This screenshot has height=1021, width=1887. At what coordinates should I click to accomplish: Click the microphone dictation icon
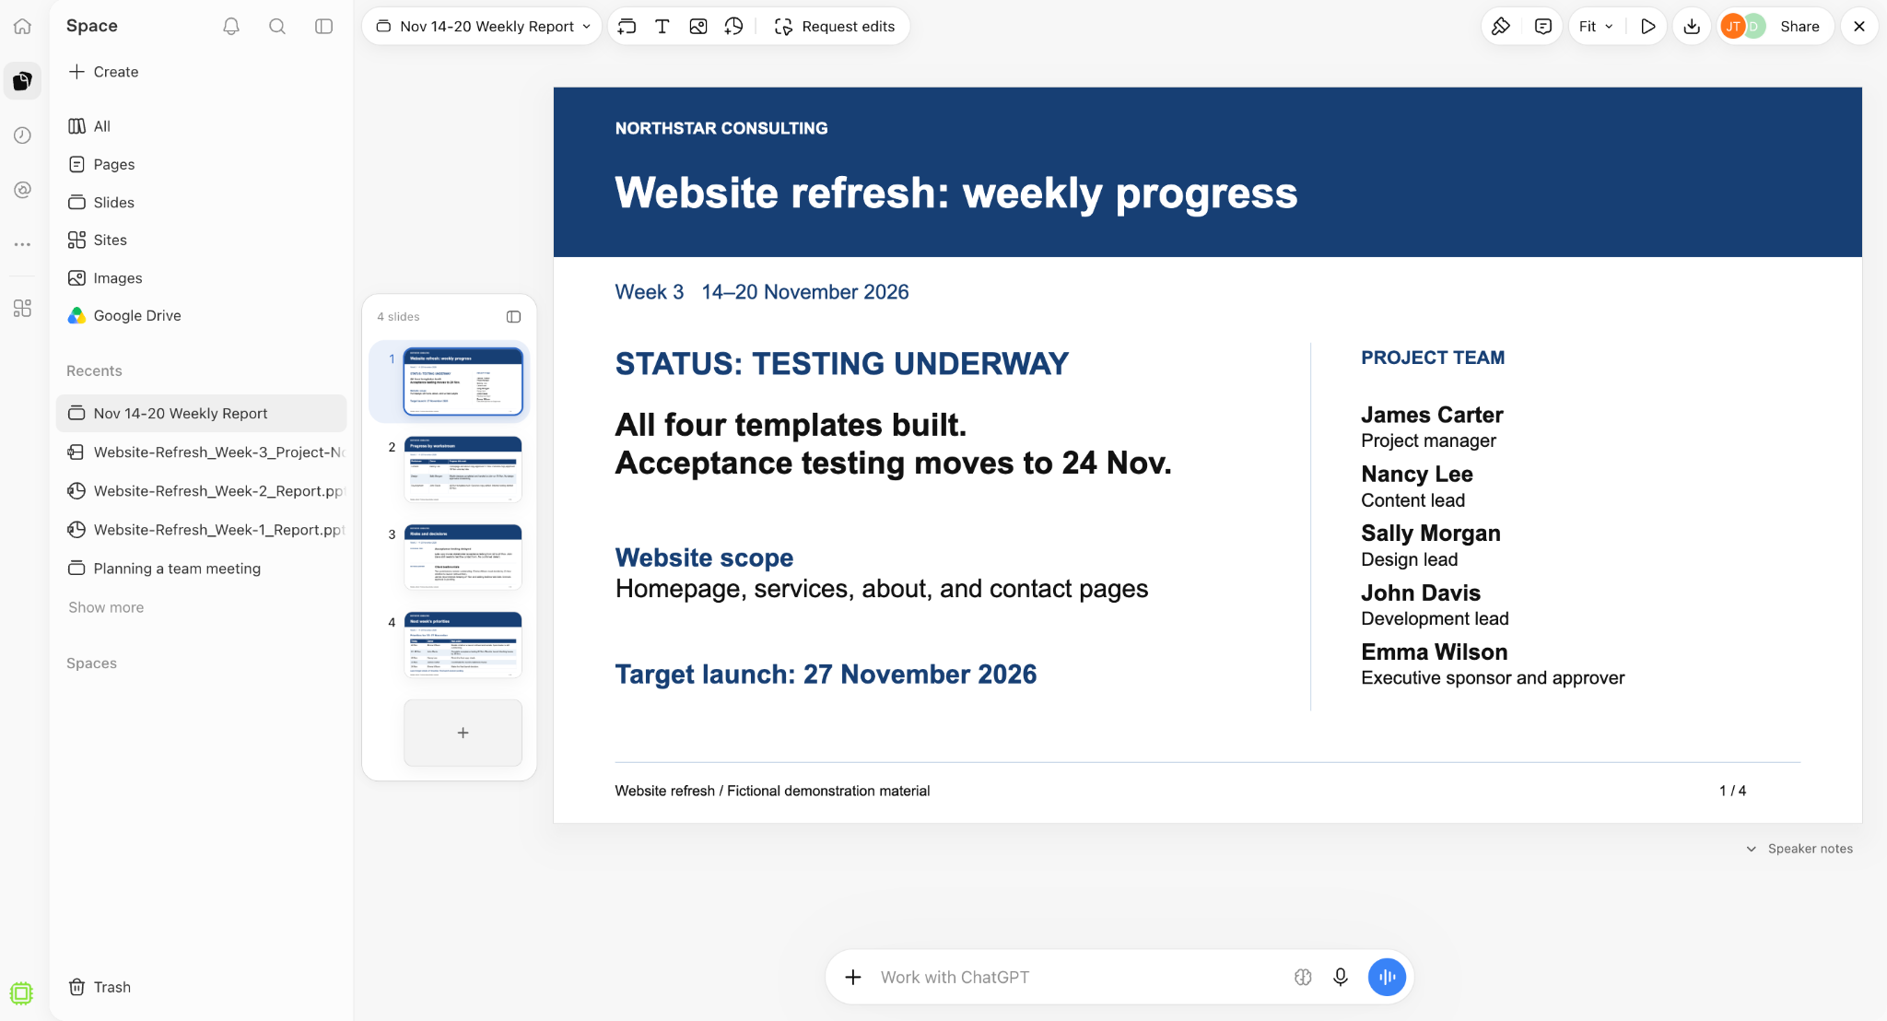[x=1341, y=977]
